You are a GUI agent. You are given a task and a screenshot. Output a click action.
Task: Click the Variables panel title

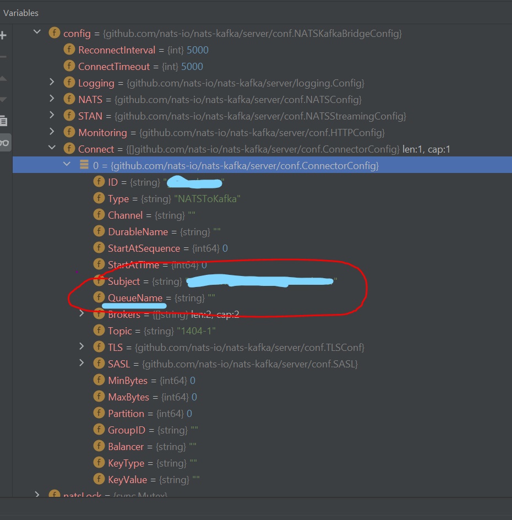click(21, 13)
